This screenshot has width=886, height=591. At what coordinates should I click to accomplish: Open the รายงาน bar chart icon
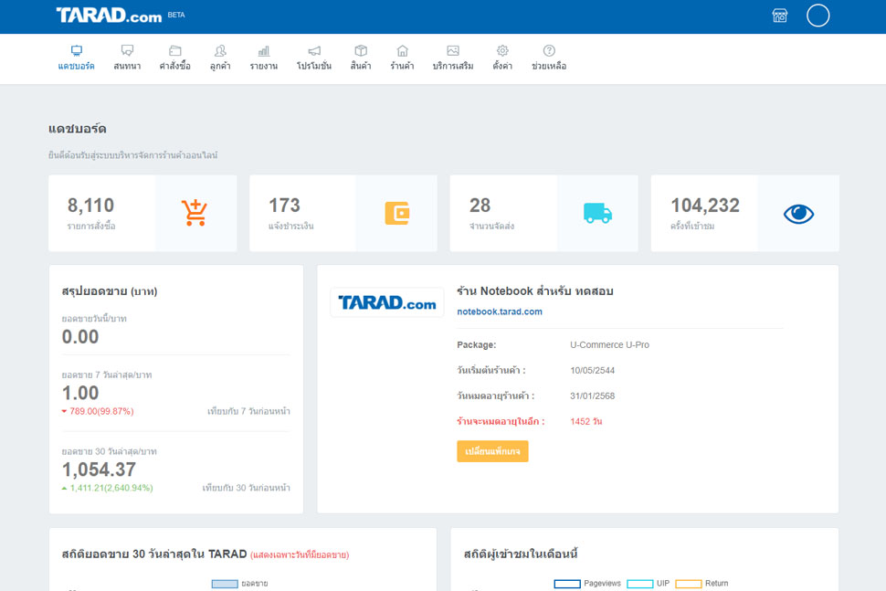pyautogui.click(x=264, y=51)
